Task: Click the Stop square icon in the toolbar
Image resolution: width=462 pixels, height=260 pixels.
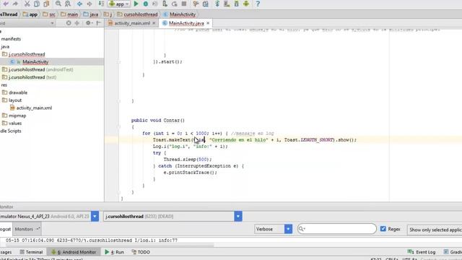Action: click(x=184, y=4)
